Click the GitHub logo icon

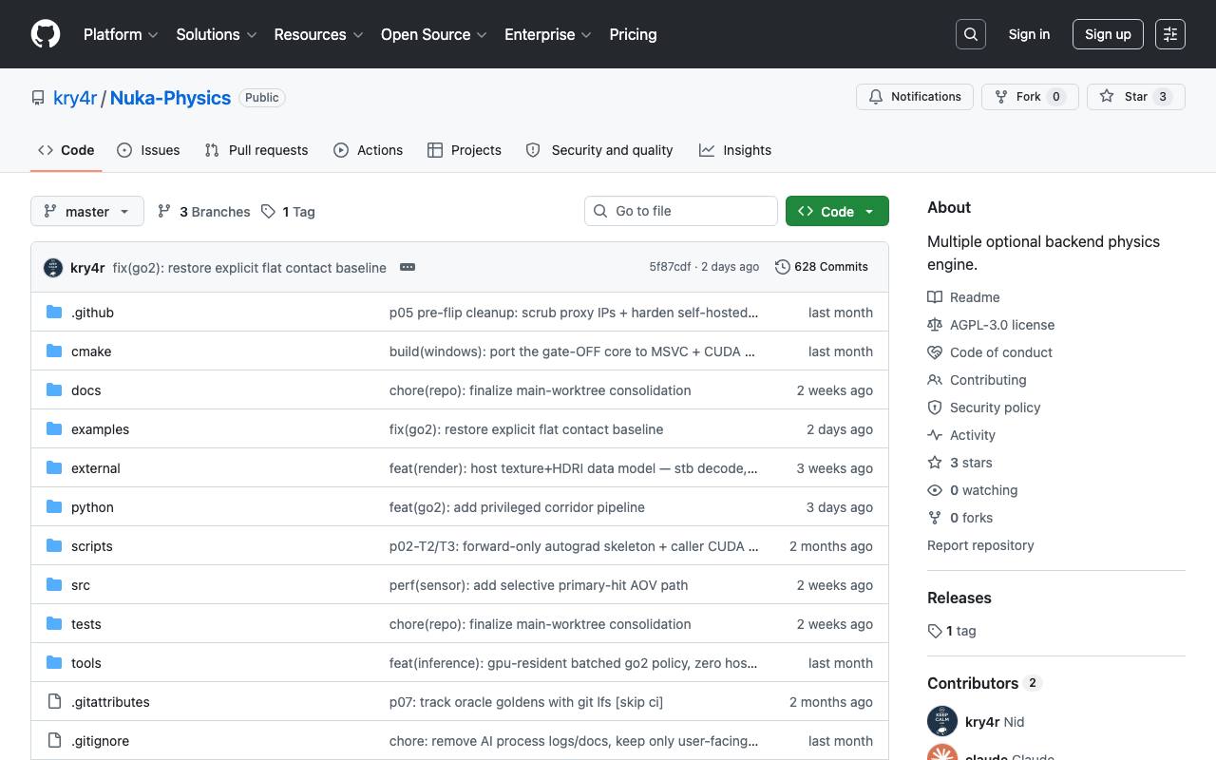tap(46, 34)
